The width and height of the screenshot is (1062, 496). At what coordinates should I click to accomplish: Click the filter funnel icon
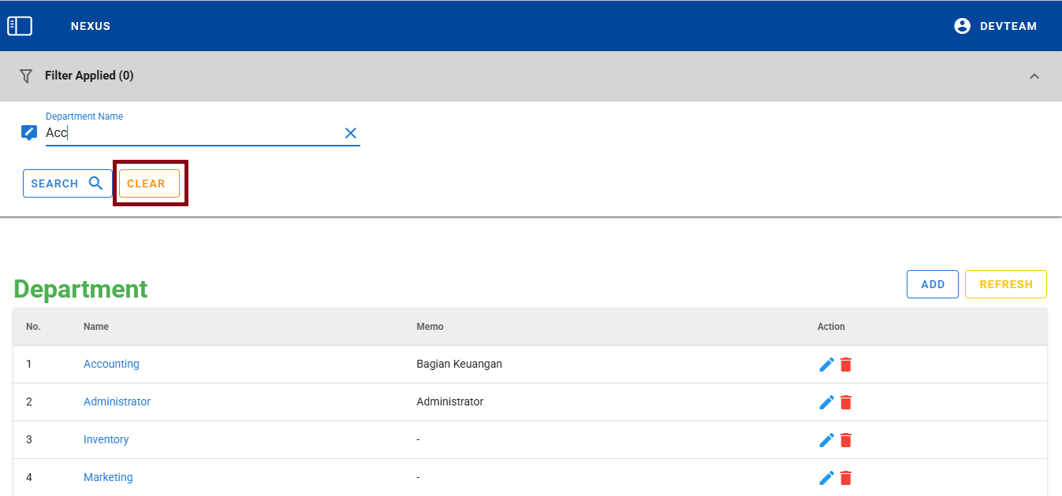click(x=26, y=76)
